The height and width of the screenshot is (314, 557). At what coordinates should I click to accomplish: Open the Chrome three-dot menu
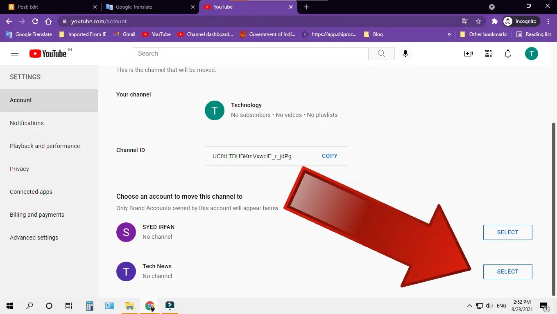pyautogui.click(x=548, y=21)
